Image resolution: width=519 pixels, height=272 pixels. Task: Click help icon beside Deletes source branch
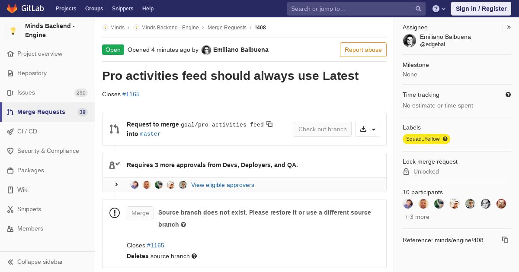[x=194, y=256]
